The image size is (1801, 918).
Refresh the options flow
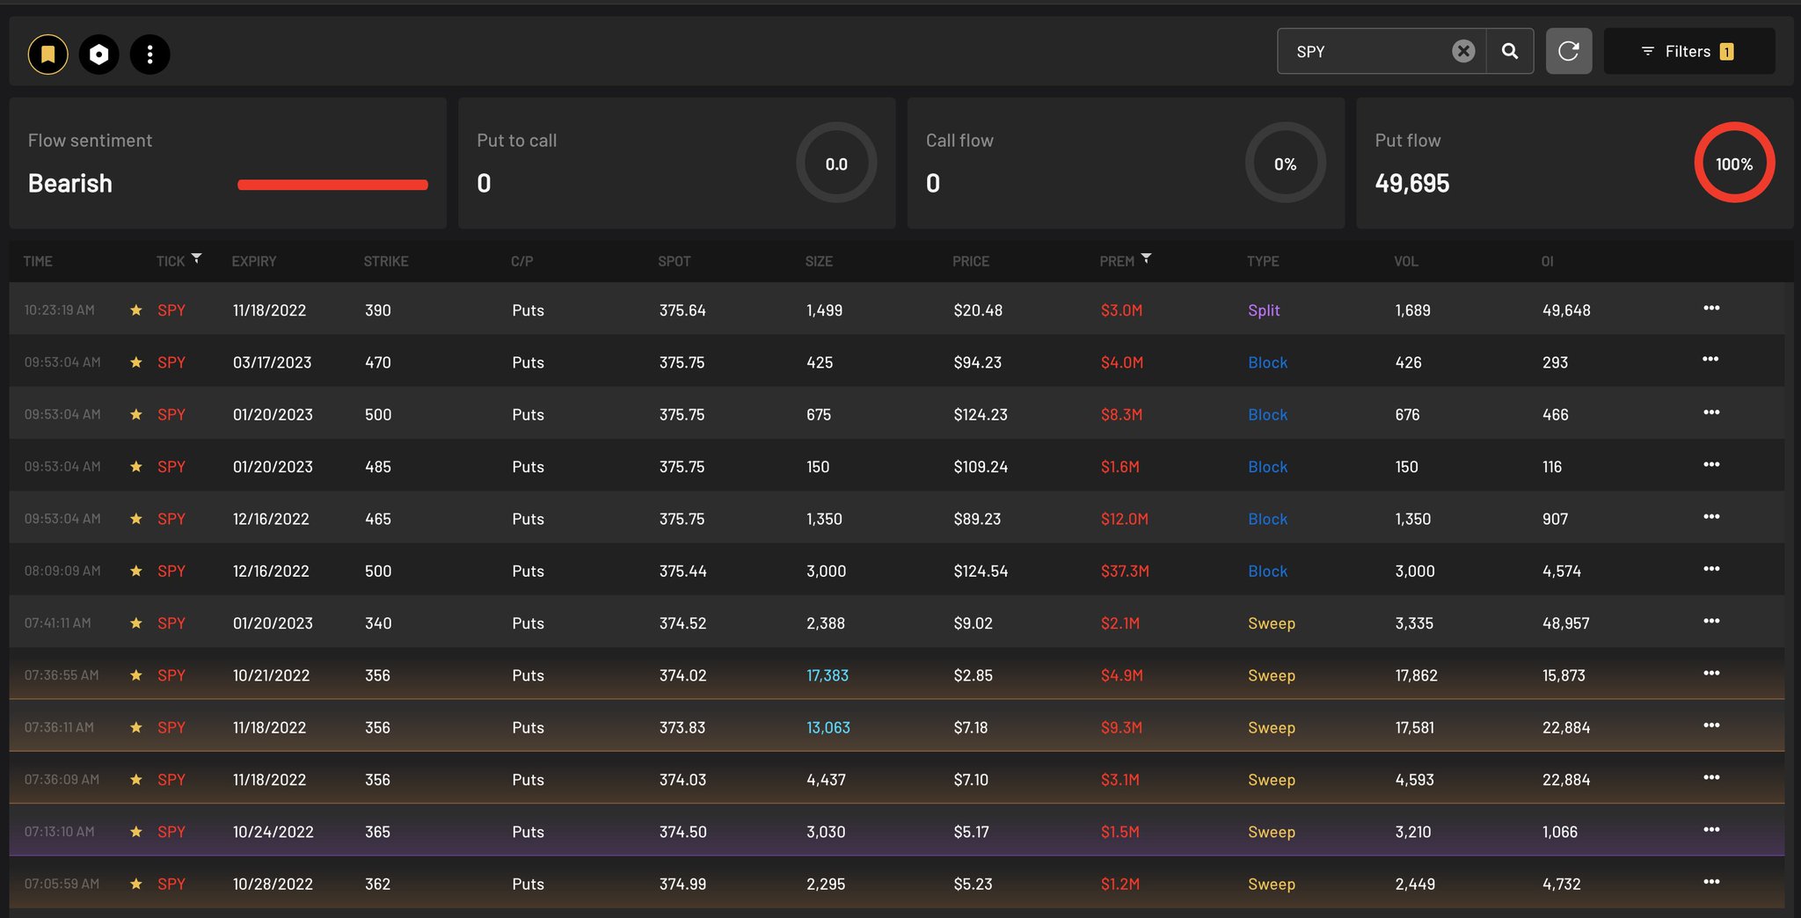tap(1569, 51)
